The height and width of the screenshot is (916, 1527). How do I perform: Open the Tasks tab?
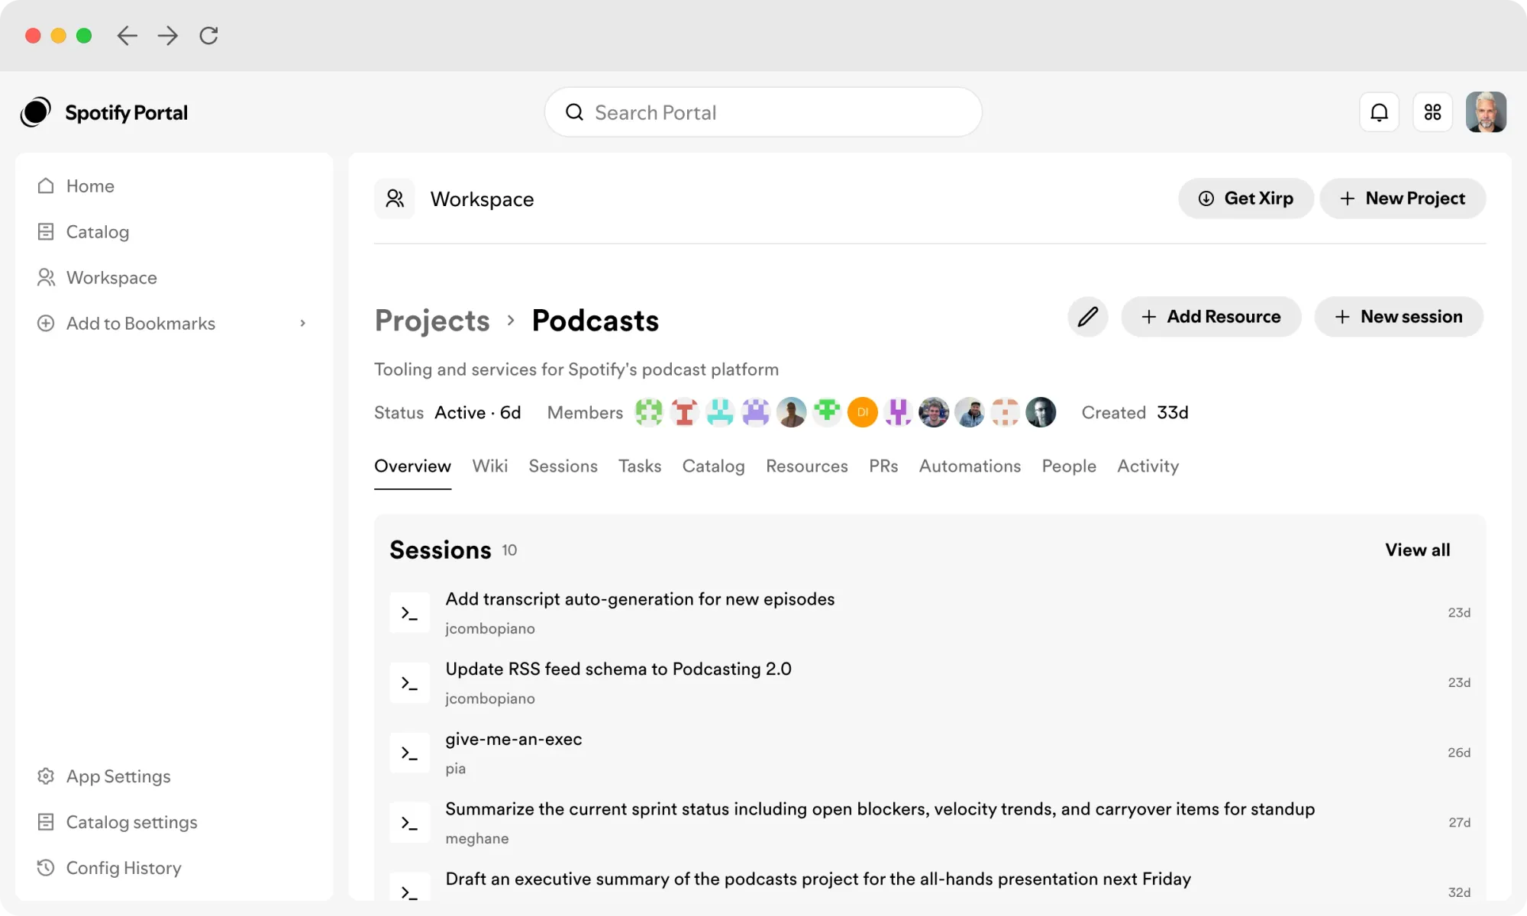click(x=640, y=466)
